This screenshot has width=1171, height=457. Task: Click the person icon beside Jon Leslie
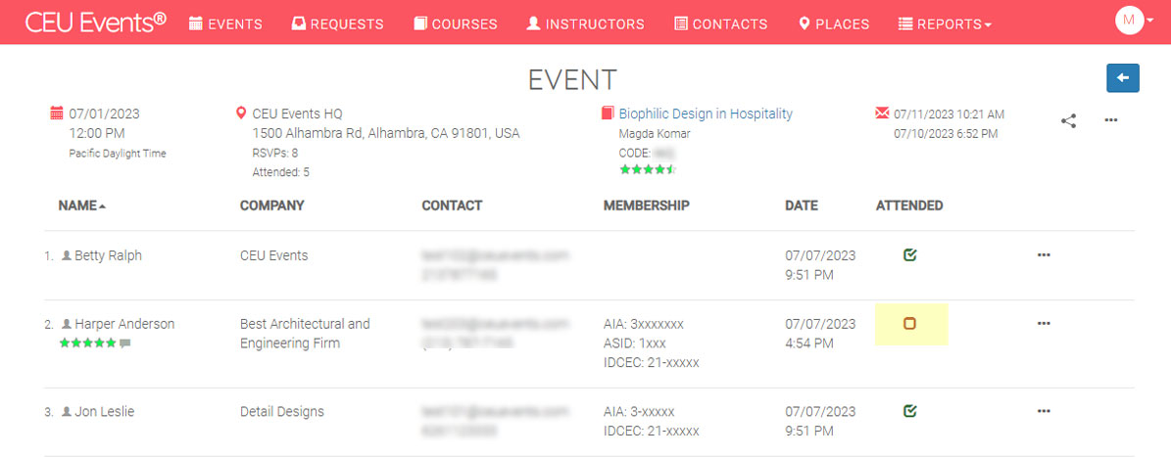pyautogui.click(x=67, y=412)
